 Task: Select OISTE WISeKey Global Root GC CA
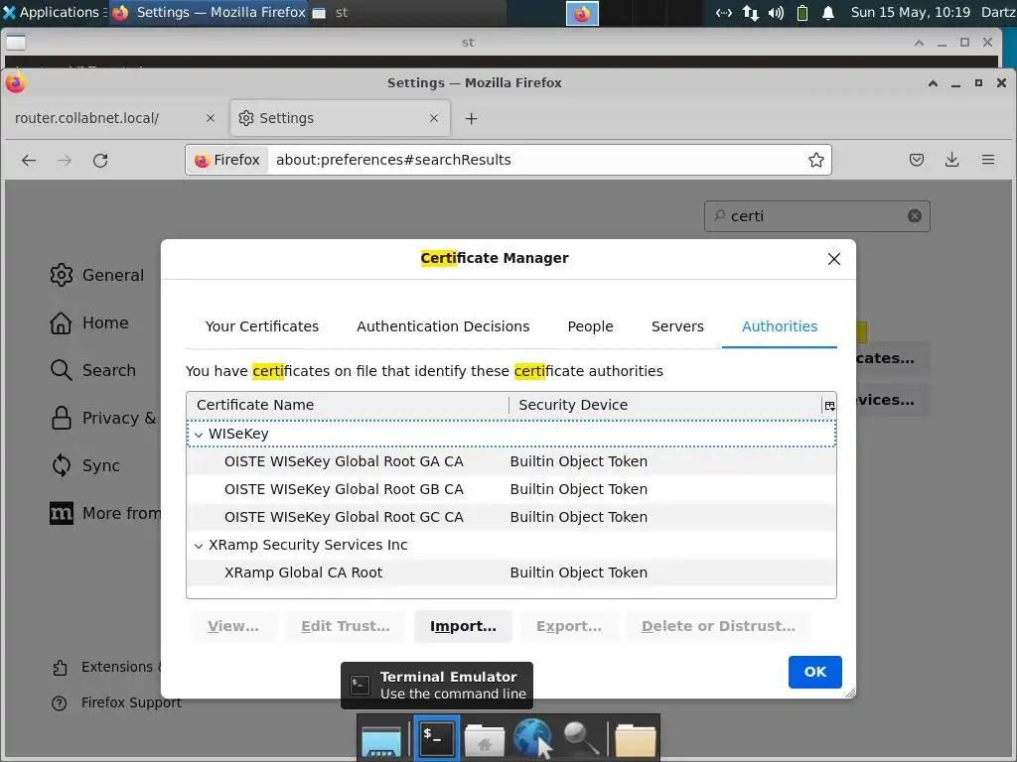pyautogui.click(x=511, y=517)
